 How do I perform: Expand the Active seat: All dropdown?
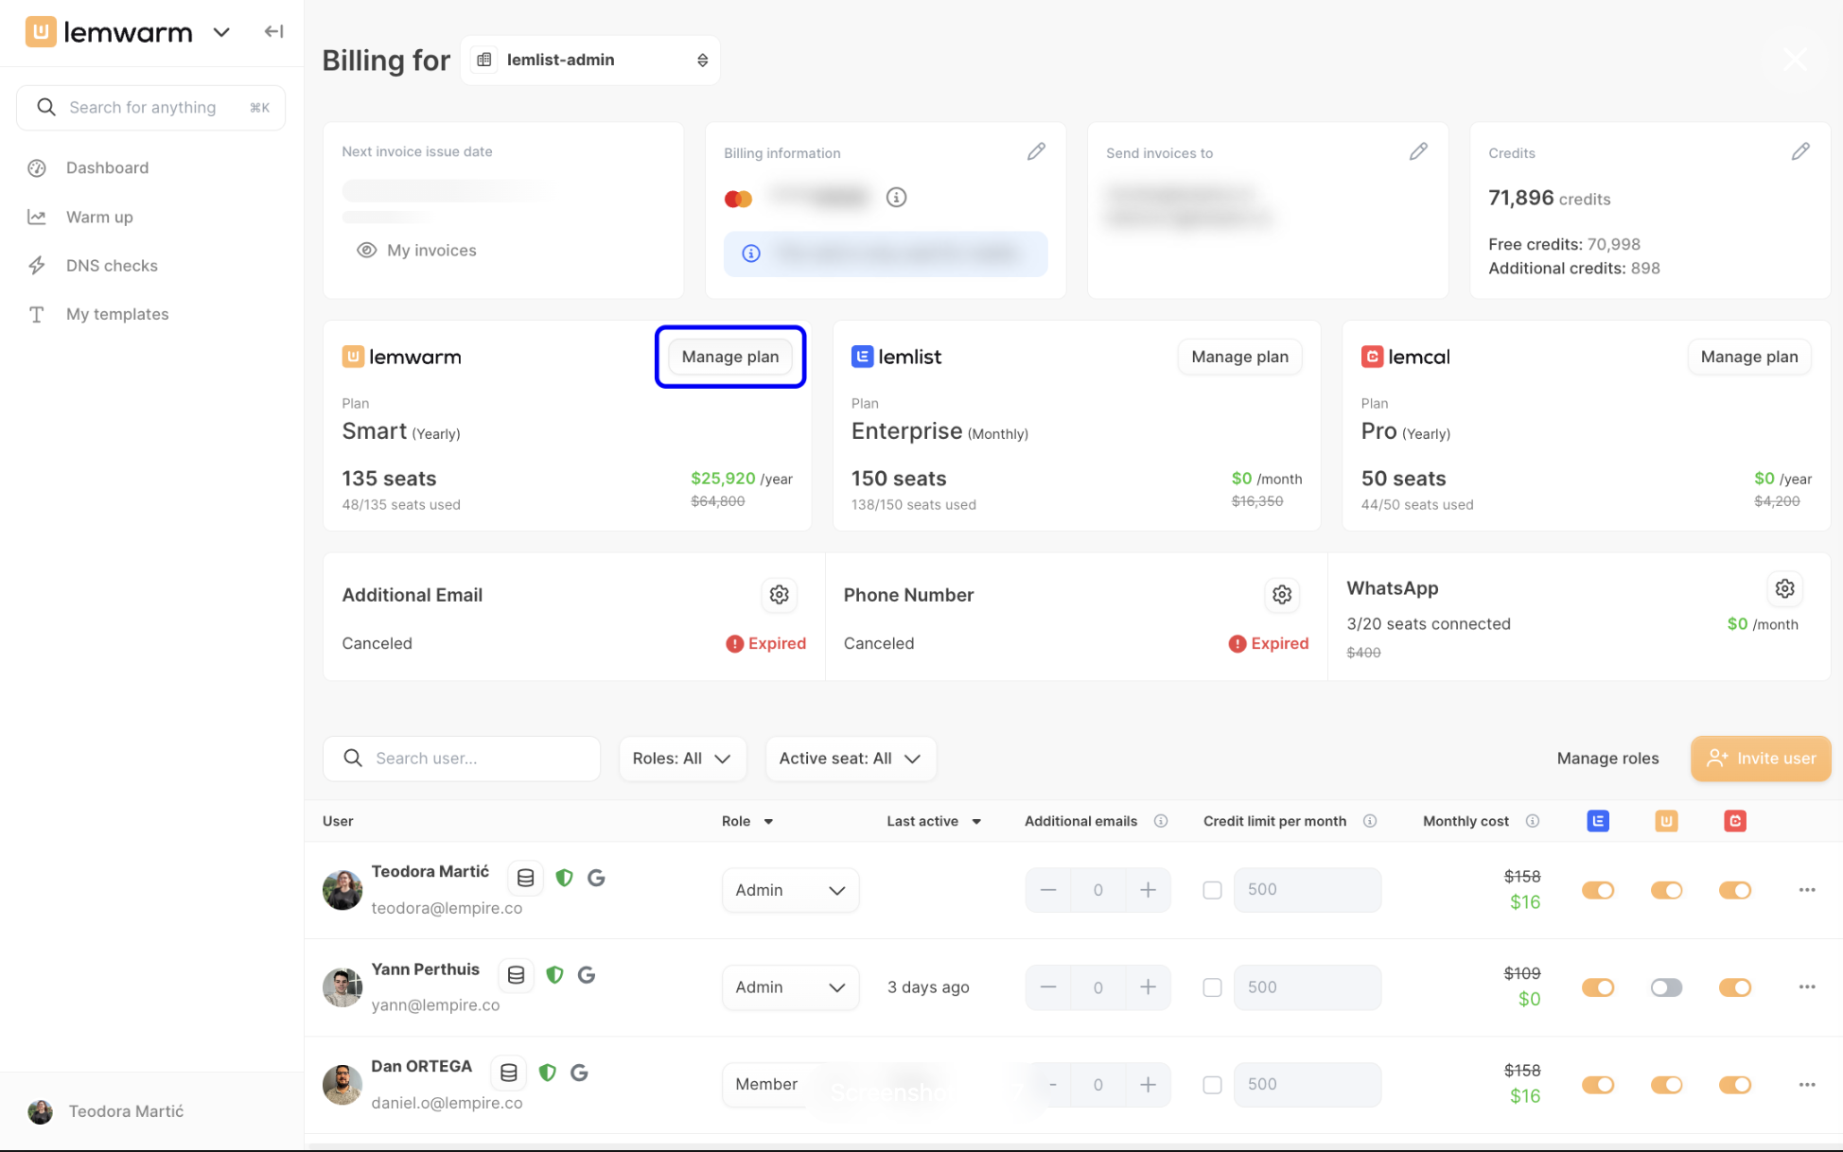pyautogui.click(x=850, y=759)
